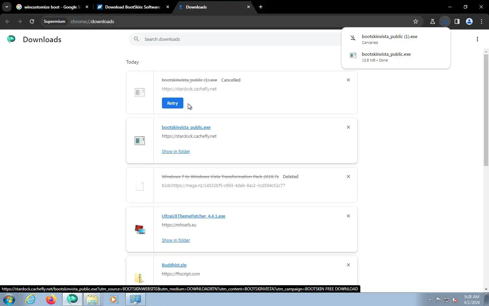Bookmark this page with the star icon
Viewport: 489px width, 306px height.
pos(415,21)
